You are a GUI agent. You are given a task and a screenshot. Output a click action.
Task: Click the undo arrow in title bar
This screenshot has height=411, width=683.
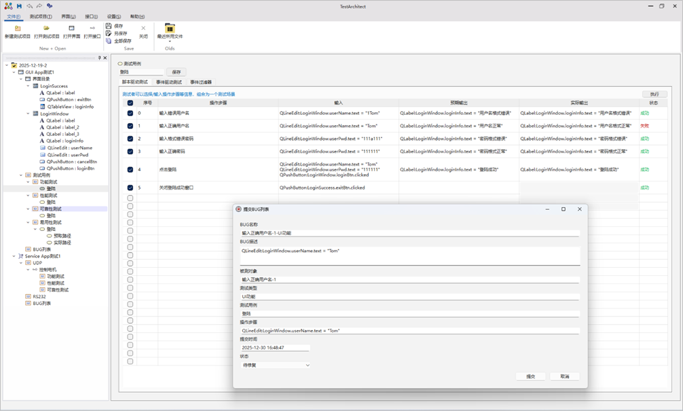(29, 6)
